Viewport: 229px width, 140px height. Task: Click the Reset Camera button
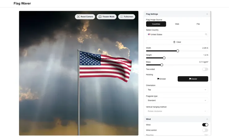click(85, 17)
